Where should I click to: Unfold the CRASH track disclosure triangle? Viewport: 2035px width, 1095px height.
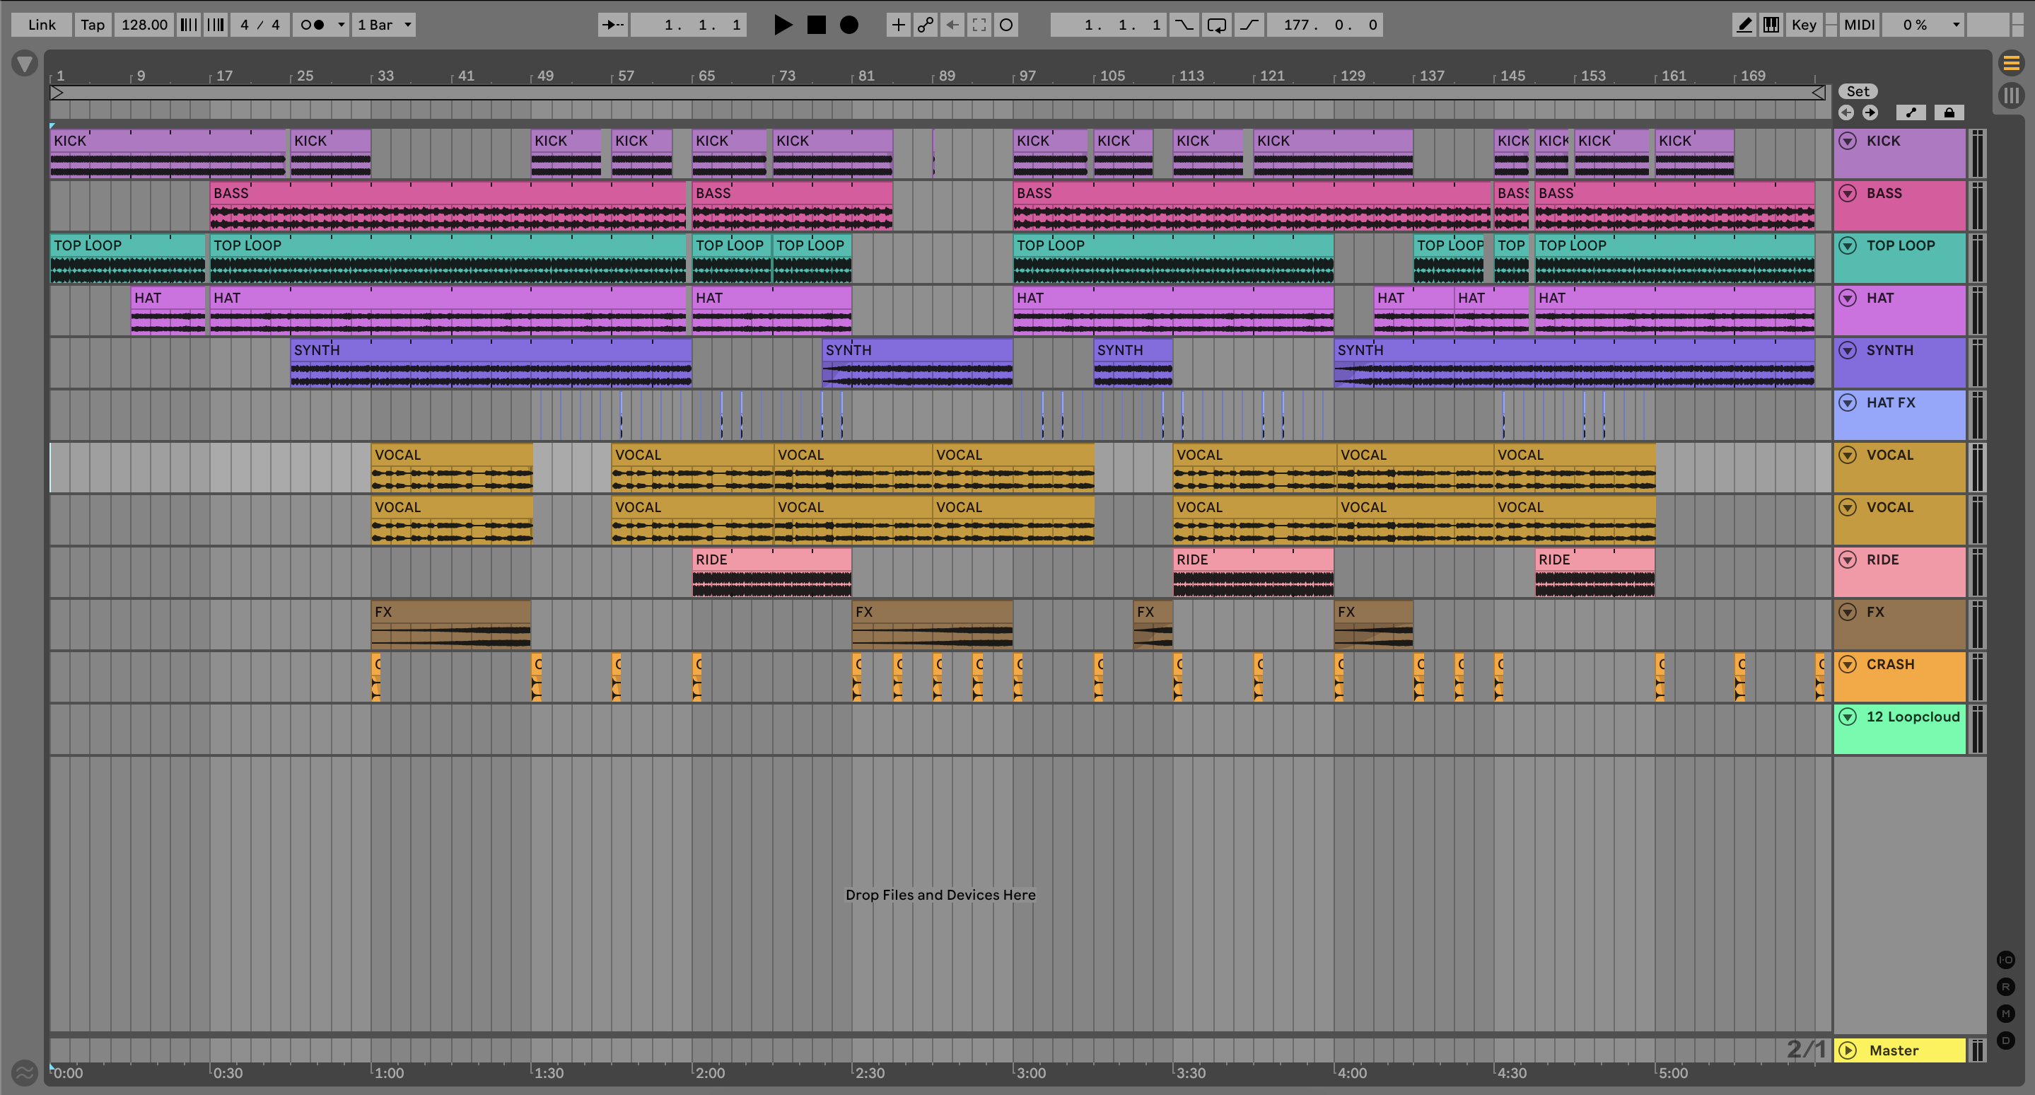[1847, 664]
